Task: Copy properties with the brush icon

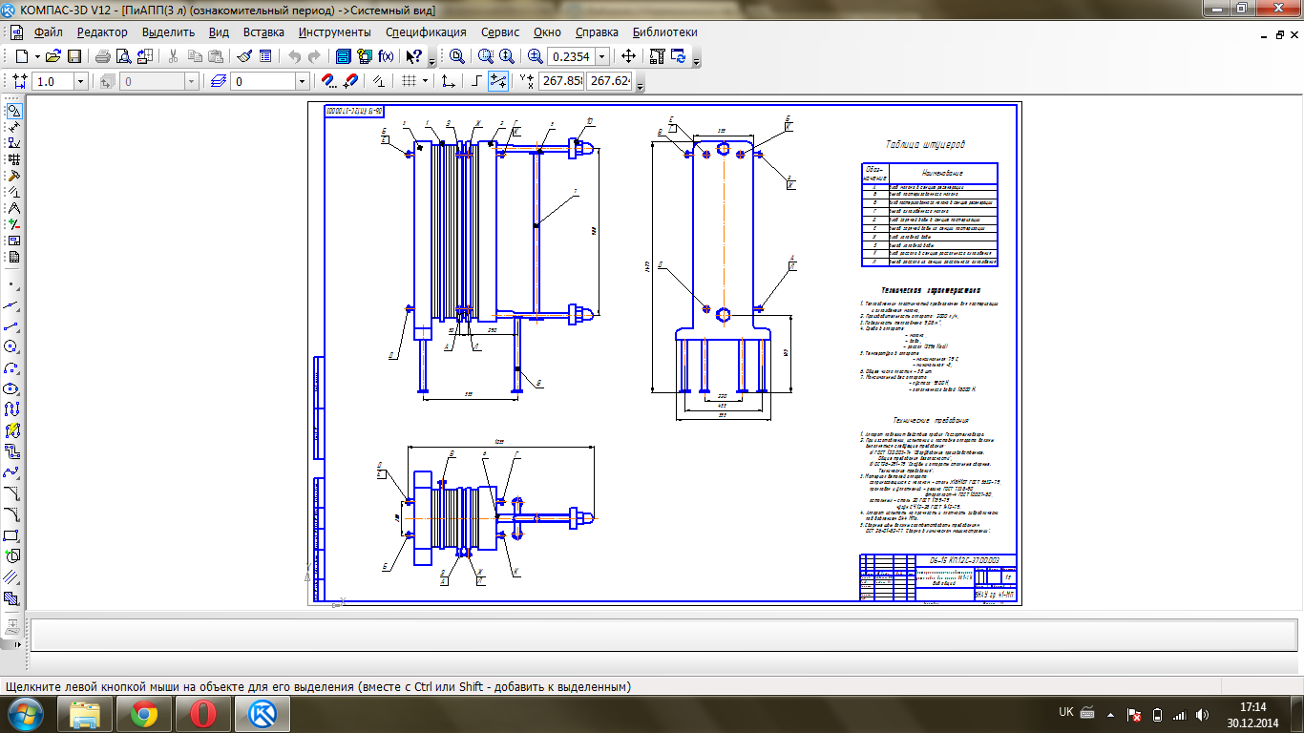Action: point(244,56)
